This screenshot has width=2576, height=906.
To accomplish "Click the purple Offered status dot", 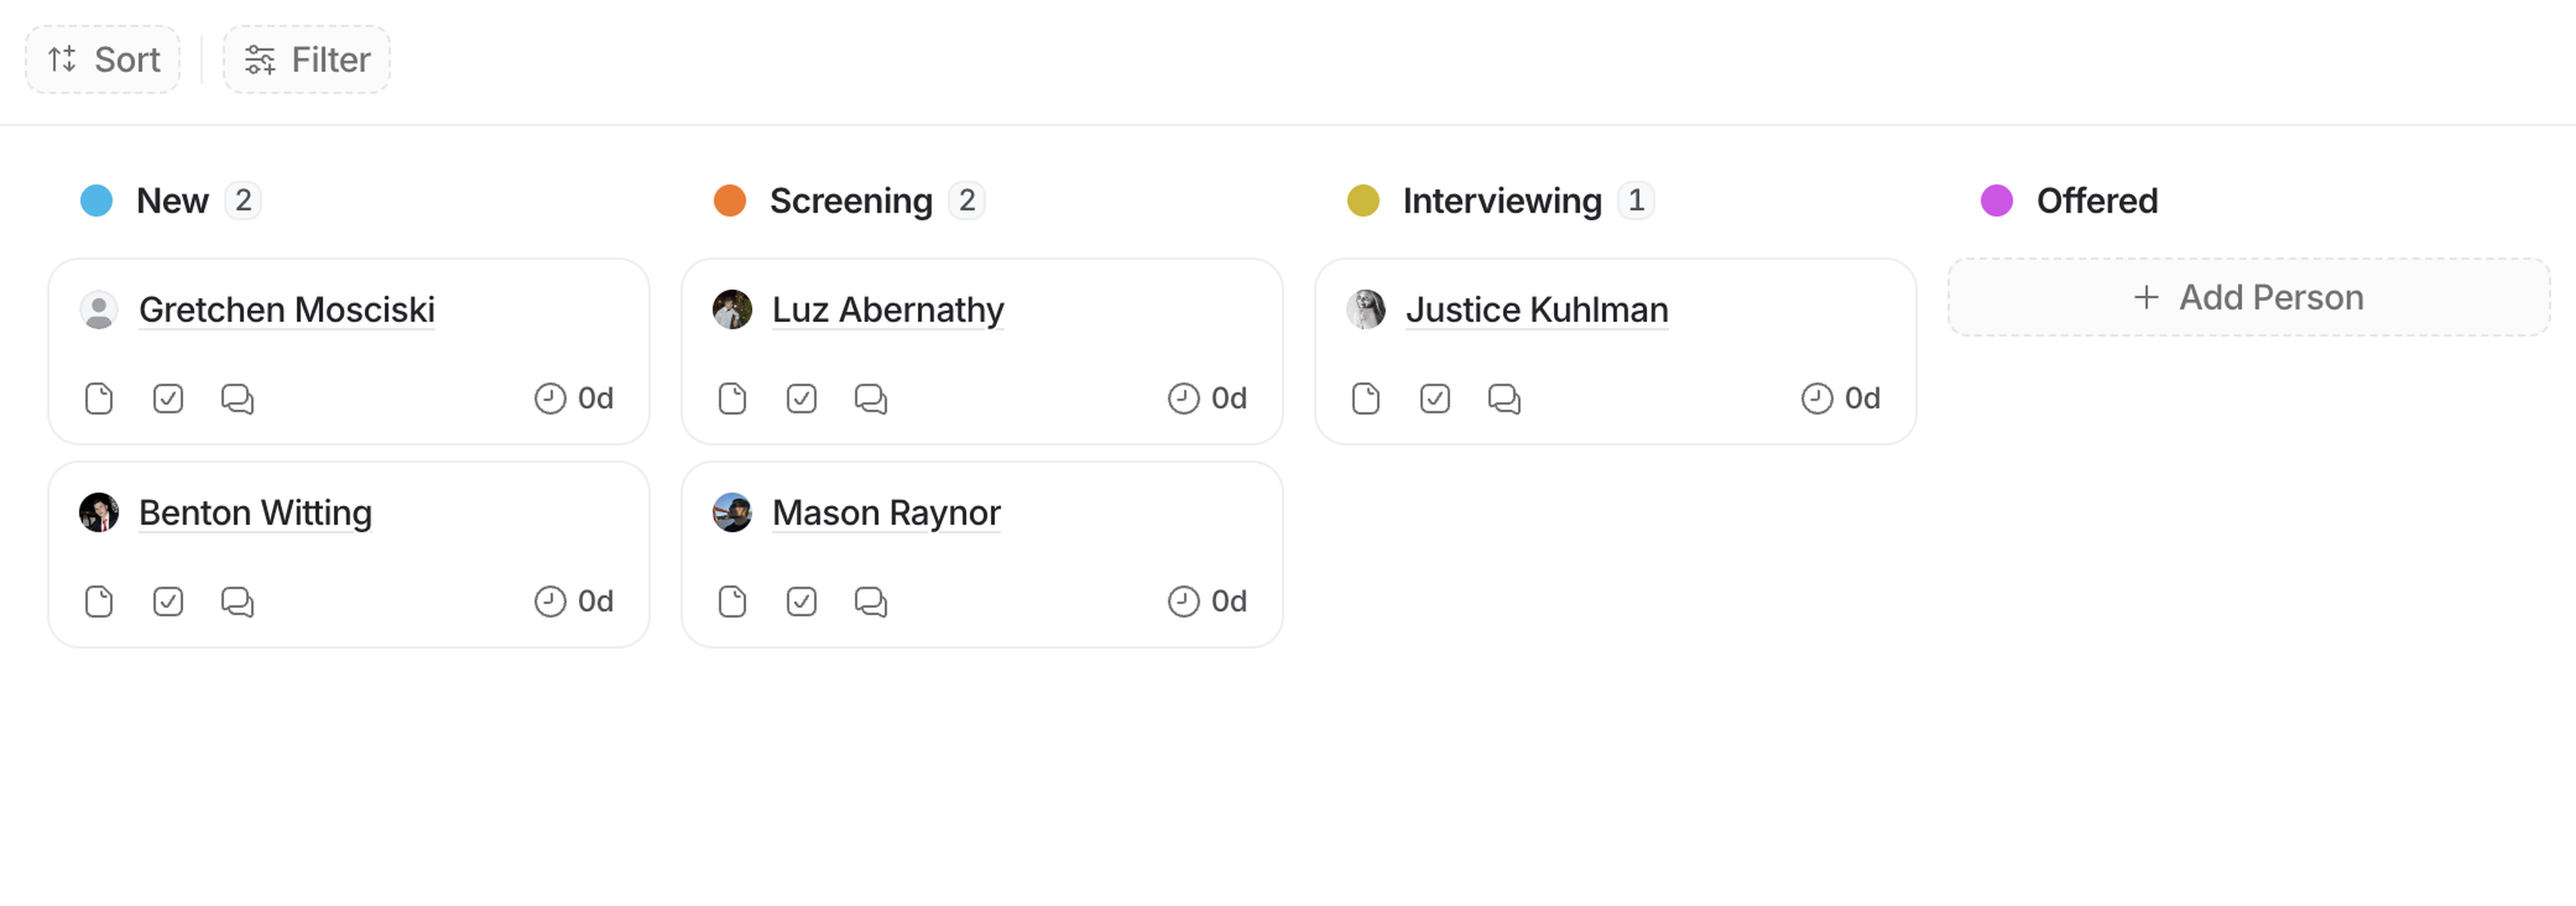I will click(x=1996, y=201).
